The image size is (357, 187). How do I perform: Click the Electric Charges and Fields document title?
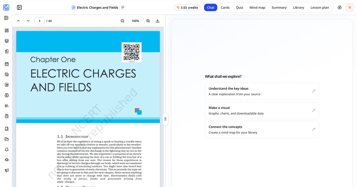[x=98, y=7]
